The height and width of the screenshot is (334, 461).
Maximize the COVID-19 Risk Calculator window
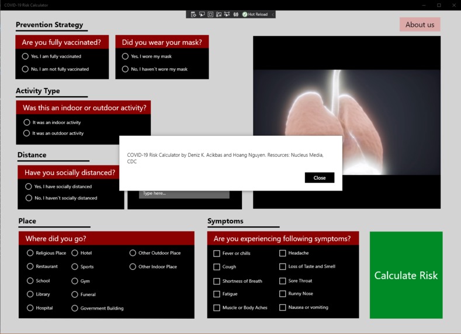(x=439, y=5)
